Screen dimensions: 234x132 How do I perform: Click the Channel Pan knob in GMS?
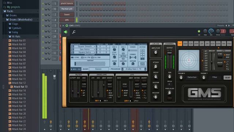[170, 77]
